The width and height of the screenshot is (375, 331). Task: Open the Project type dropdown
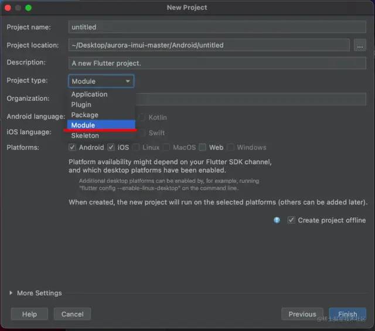click(101, 81)
